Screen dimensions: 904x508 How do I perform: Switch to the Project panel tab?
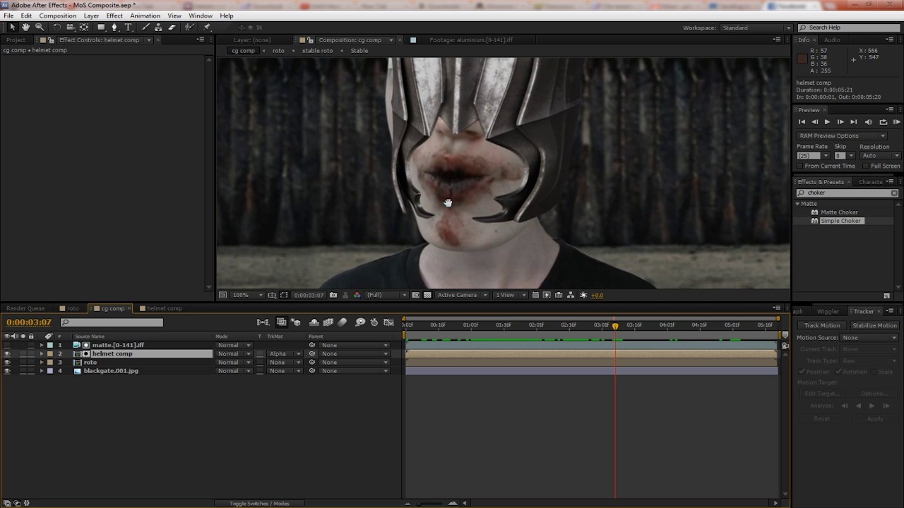point(16,40)
